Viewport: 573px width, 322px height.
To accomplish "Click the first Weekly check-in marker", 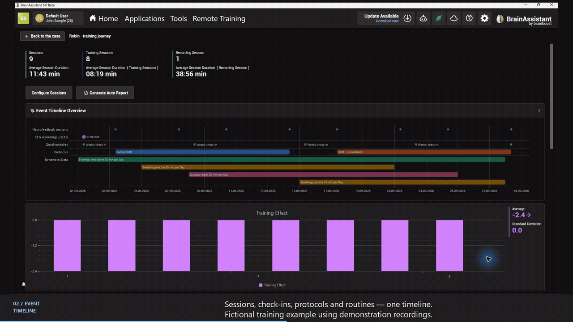I will pos(84,144).
